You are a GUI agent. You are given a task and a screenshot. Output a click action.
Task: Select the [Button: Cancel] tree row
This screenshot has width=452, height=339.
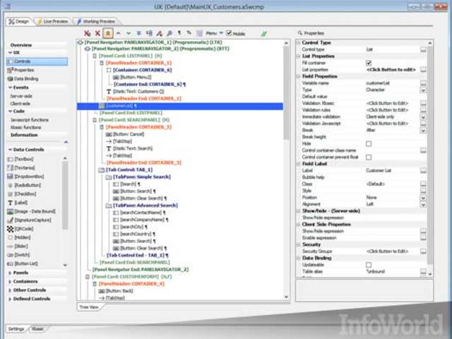pyautogui.click(x=125, y=134)
